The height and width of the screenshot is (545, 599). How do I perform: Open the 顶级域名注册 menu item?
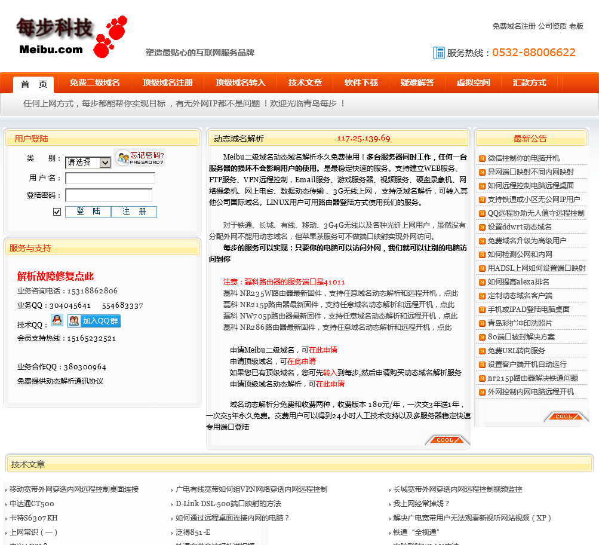tap(167, 82)
